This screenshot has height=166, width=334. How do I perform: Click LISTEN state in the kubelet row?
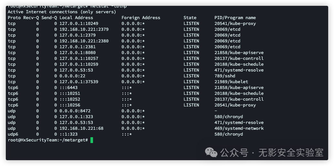191,82
